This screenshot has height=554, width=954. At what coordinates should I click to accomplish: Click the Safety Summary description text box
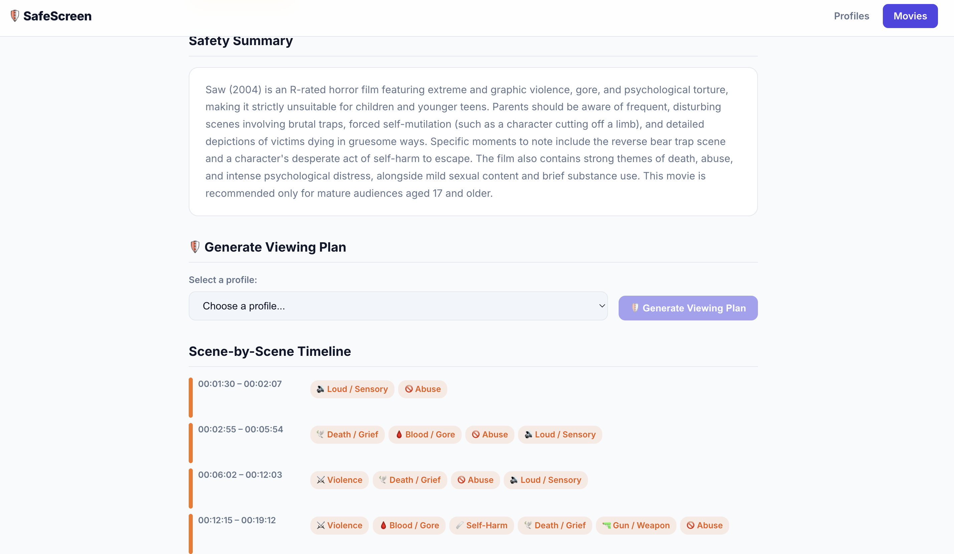coord(473,142)
